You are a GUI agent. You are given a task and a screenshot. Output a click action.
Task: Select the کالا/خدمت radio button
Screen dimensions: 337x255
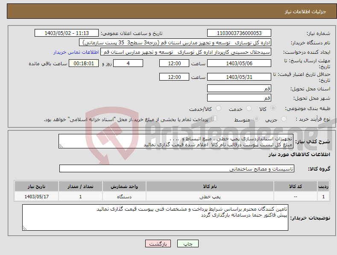[218, 108]
